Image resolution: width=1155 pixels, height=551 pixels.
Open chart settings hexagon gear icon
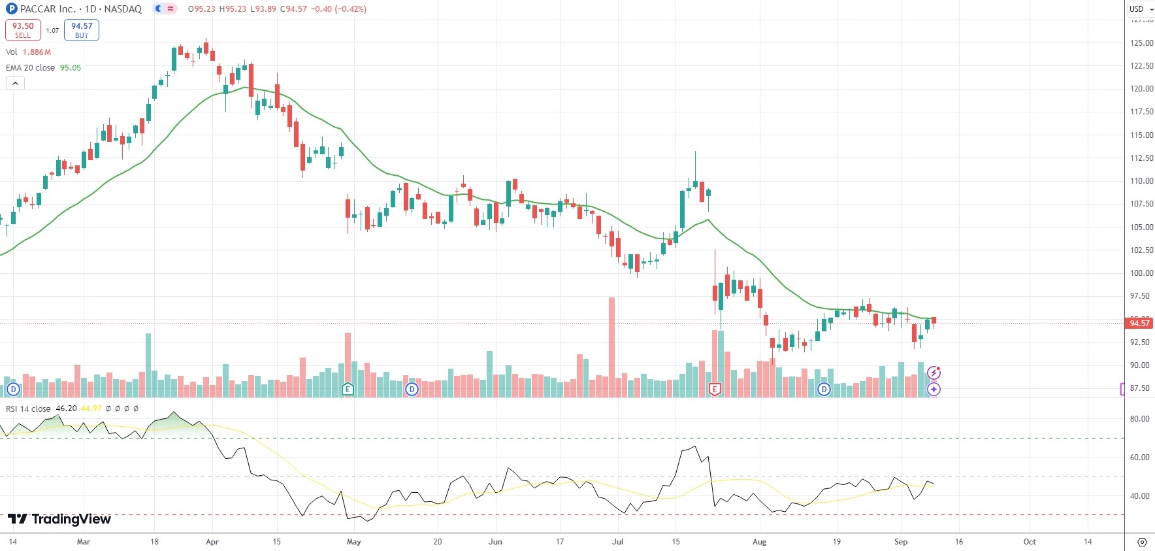coord(1142,542)
